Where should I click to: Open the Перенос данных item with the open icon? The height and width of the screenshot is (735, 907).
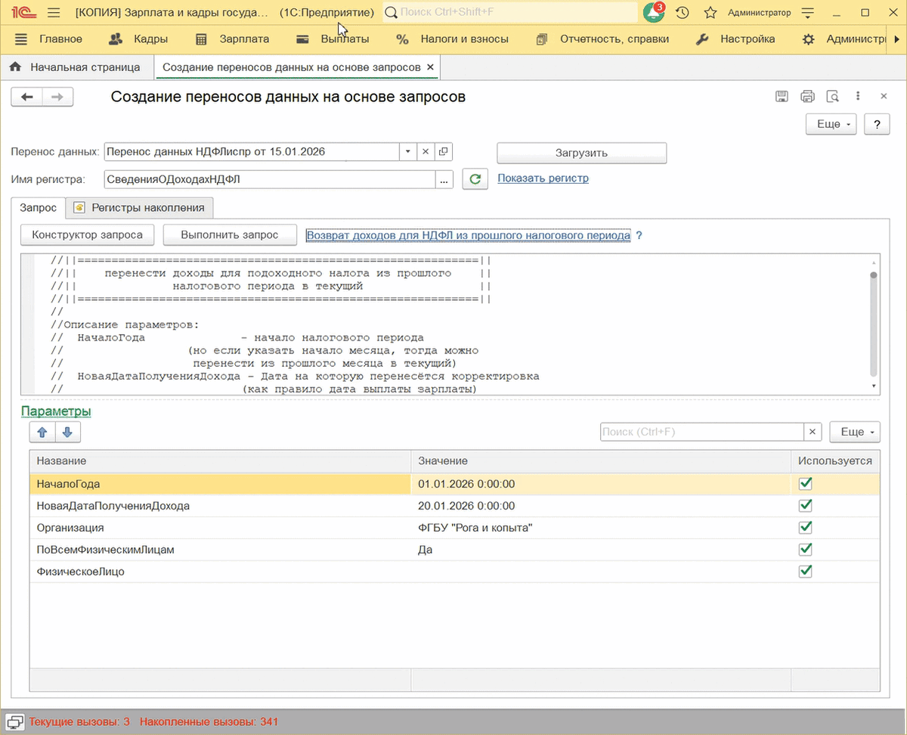click(x=444, y=152)
